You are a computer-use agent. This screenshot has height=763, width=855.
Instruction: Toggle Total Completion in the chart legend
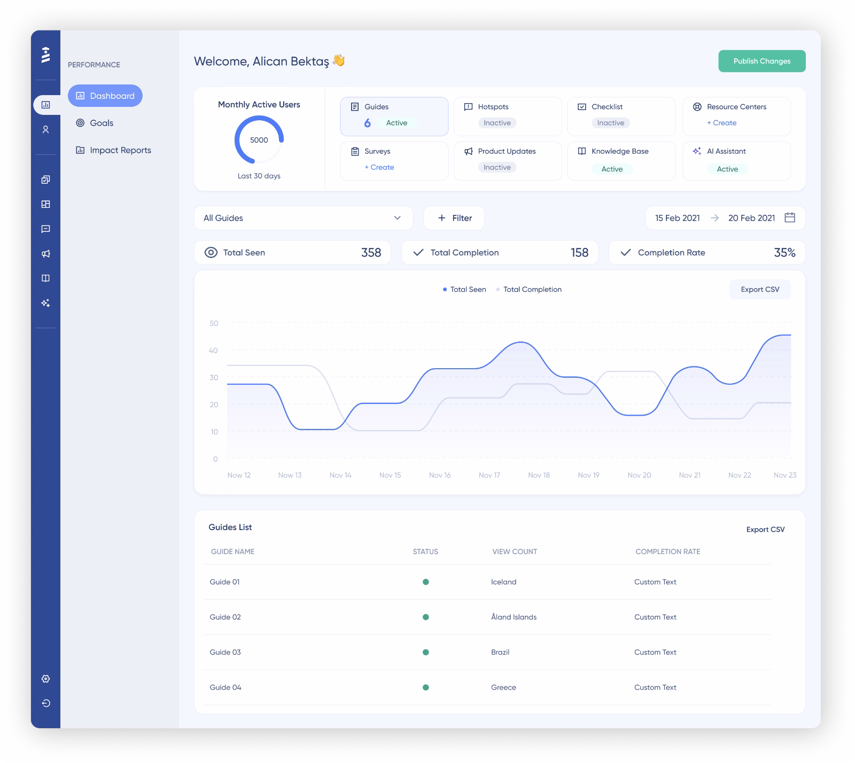tap(528, 289)
